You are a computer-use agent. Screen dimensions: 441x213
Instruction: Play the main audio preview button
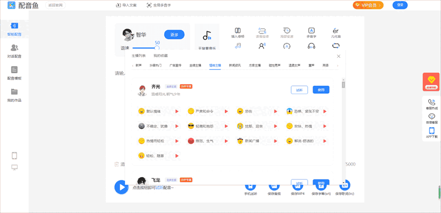(x=121, y=187)
